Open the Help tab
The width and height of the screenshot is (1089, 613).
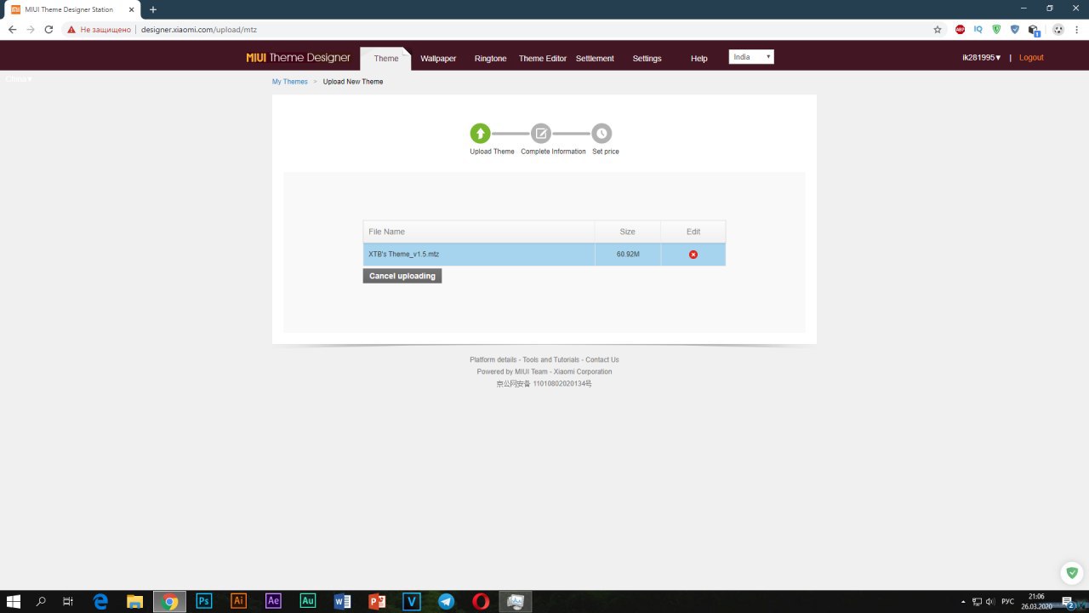[x=698, y=58]
